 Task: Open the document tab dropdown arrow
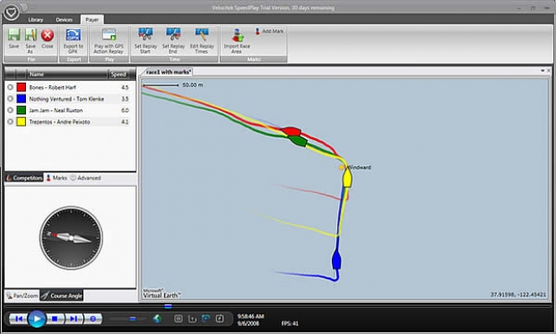(x=543, y=71)
